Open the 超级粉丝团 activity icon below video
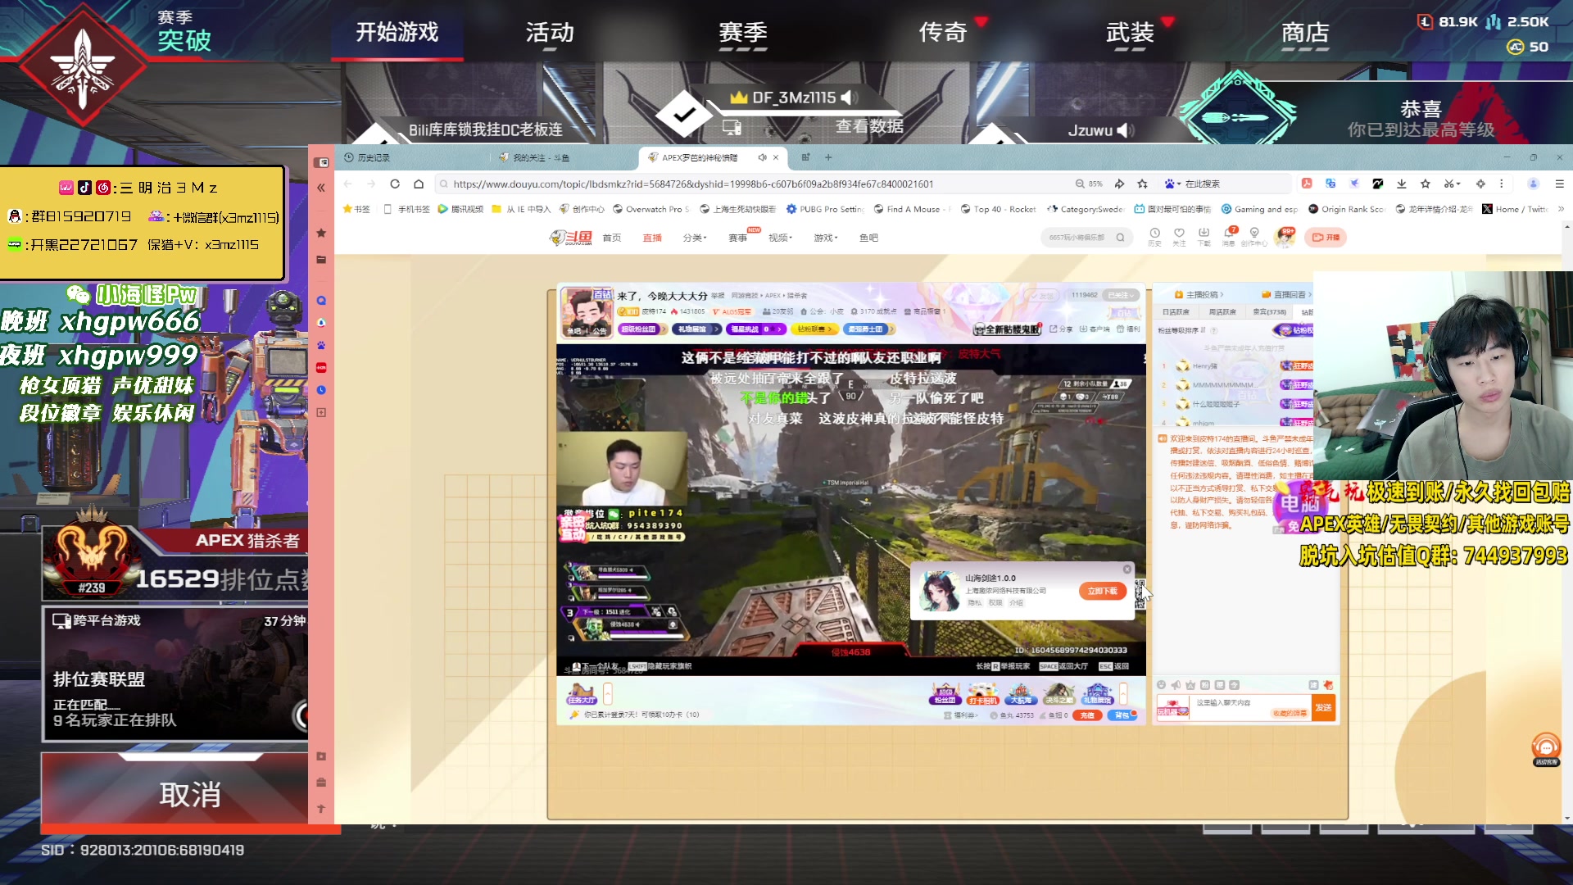Screen dimensions: 1573x885 click(945, 694)
